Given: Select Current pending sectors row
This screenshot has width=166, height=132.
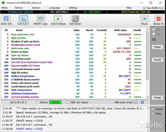Looking at the screenshot, I should pos(73,97).
